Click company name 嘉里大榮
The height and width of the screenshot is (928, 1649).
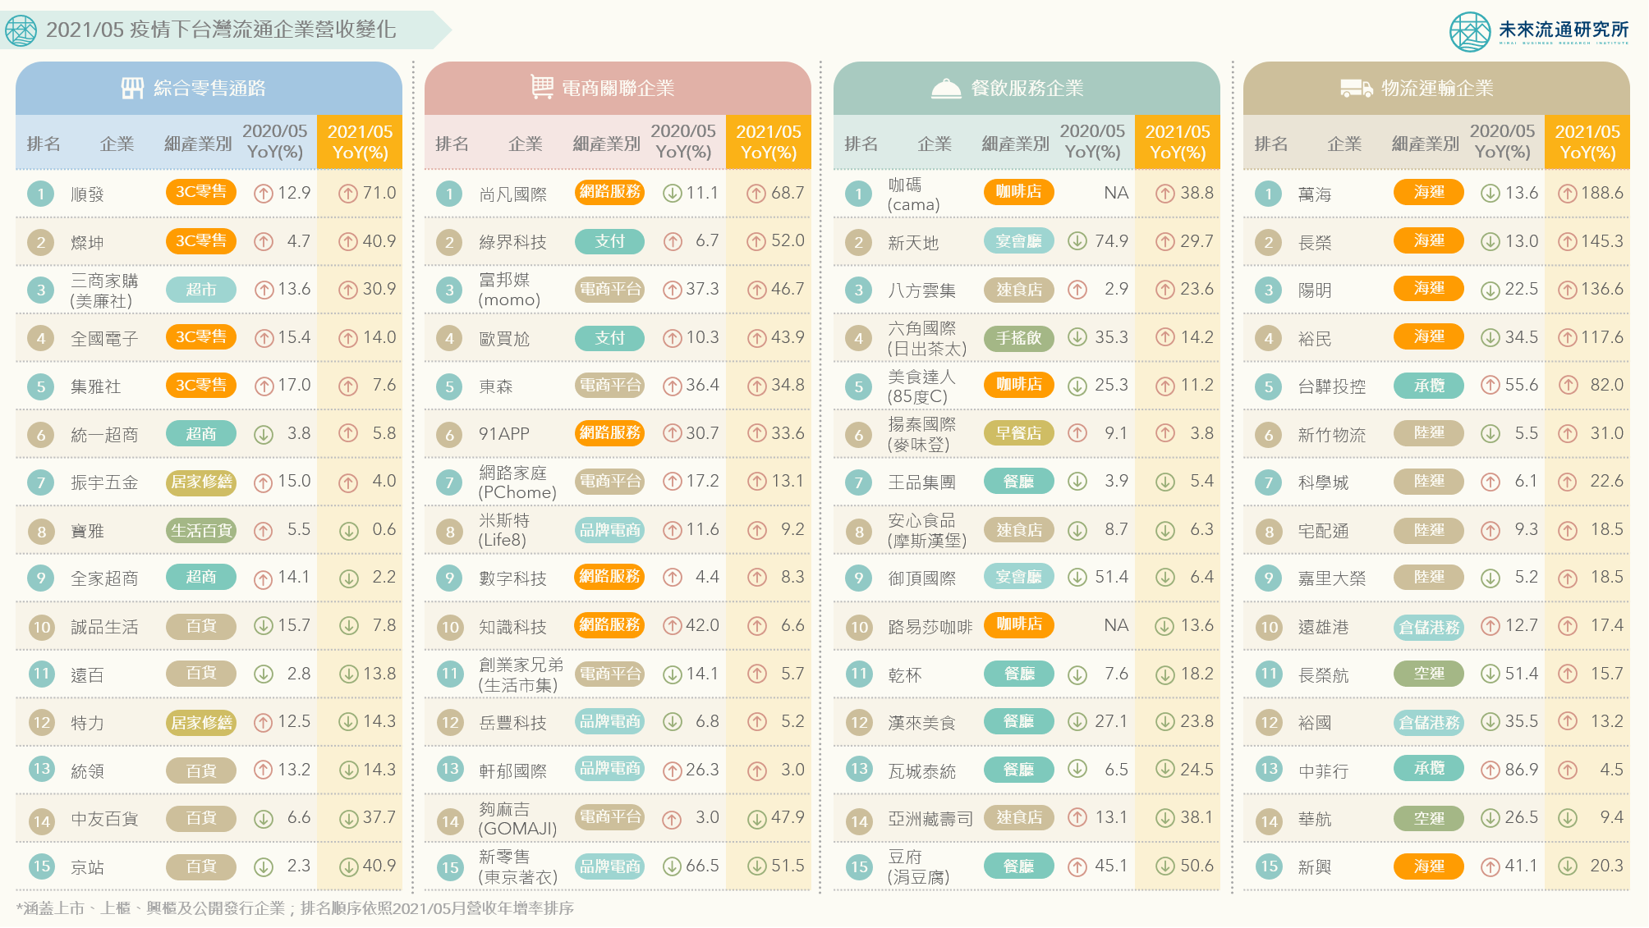1331,579
